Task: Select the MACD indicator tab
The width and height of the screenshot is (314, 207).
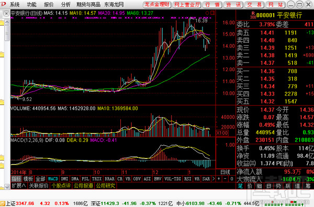Action: 53,179
